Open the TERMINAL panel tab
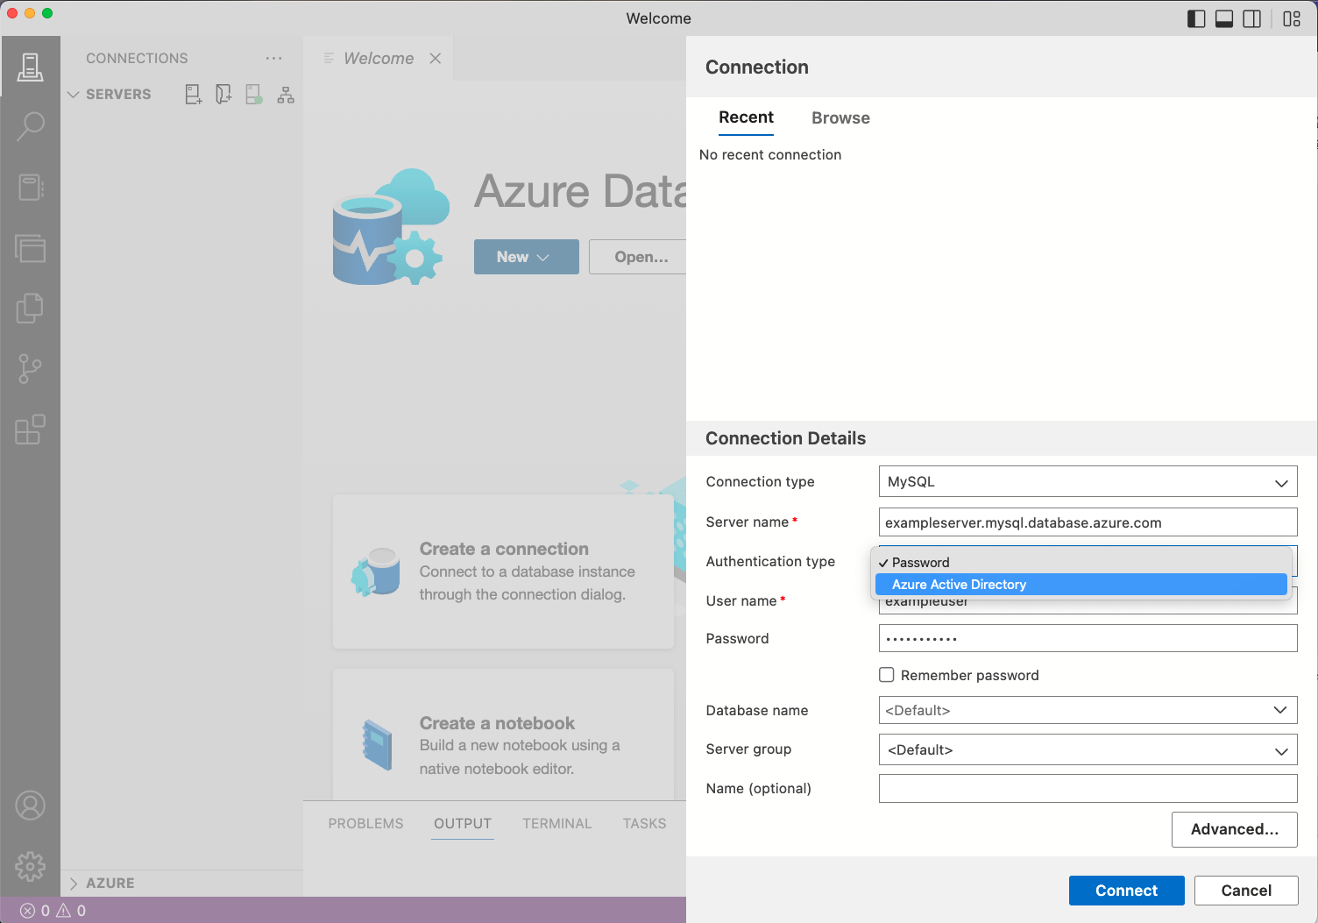Image resolution: width=1318 pixels, height=923 pixels. 556,823
